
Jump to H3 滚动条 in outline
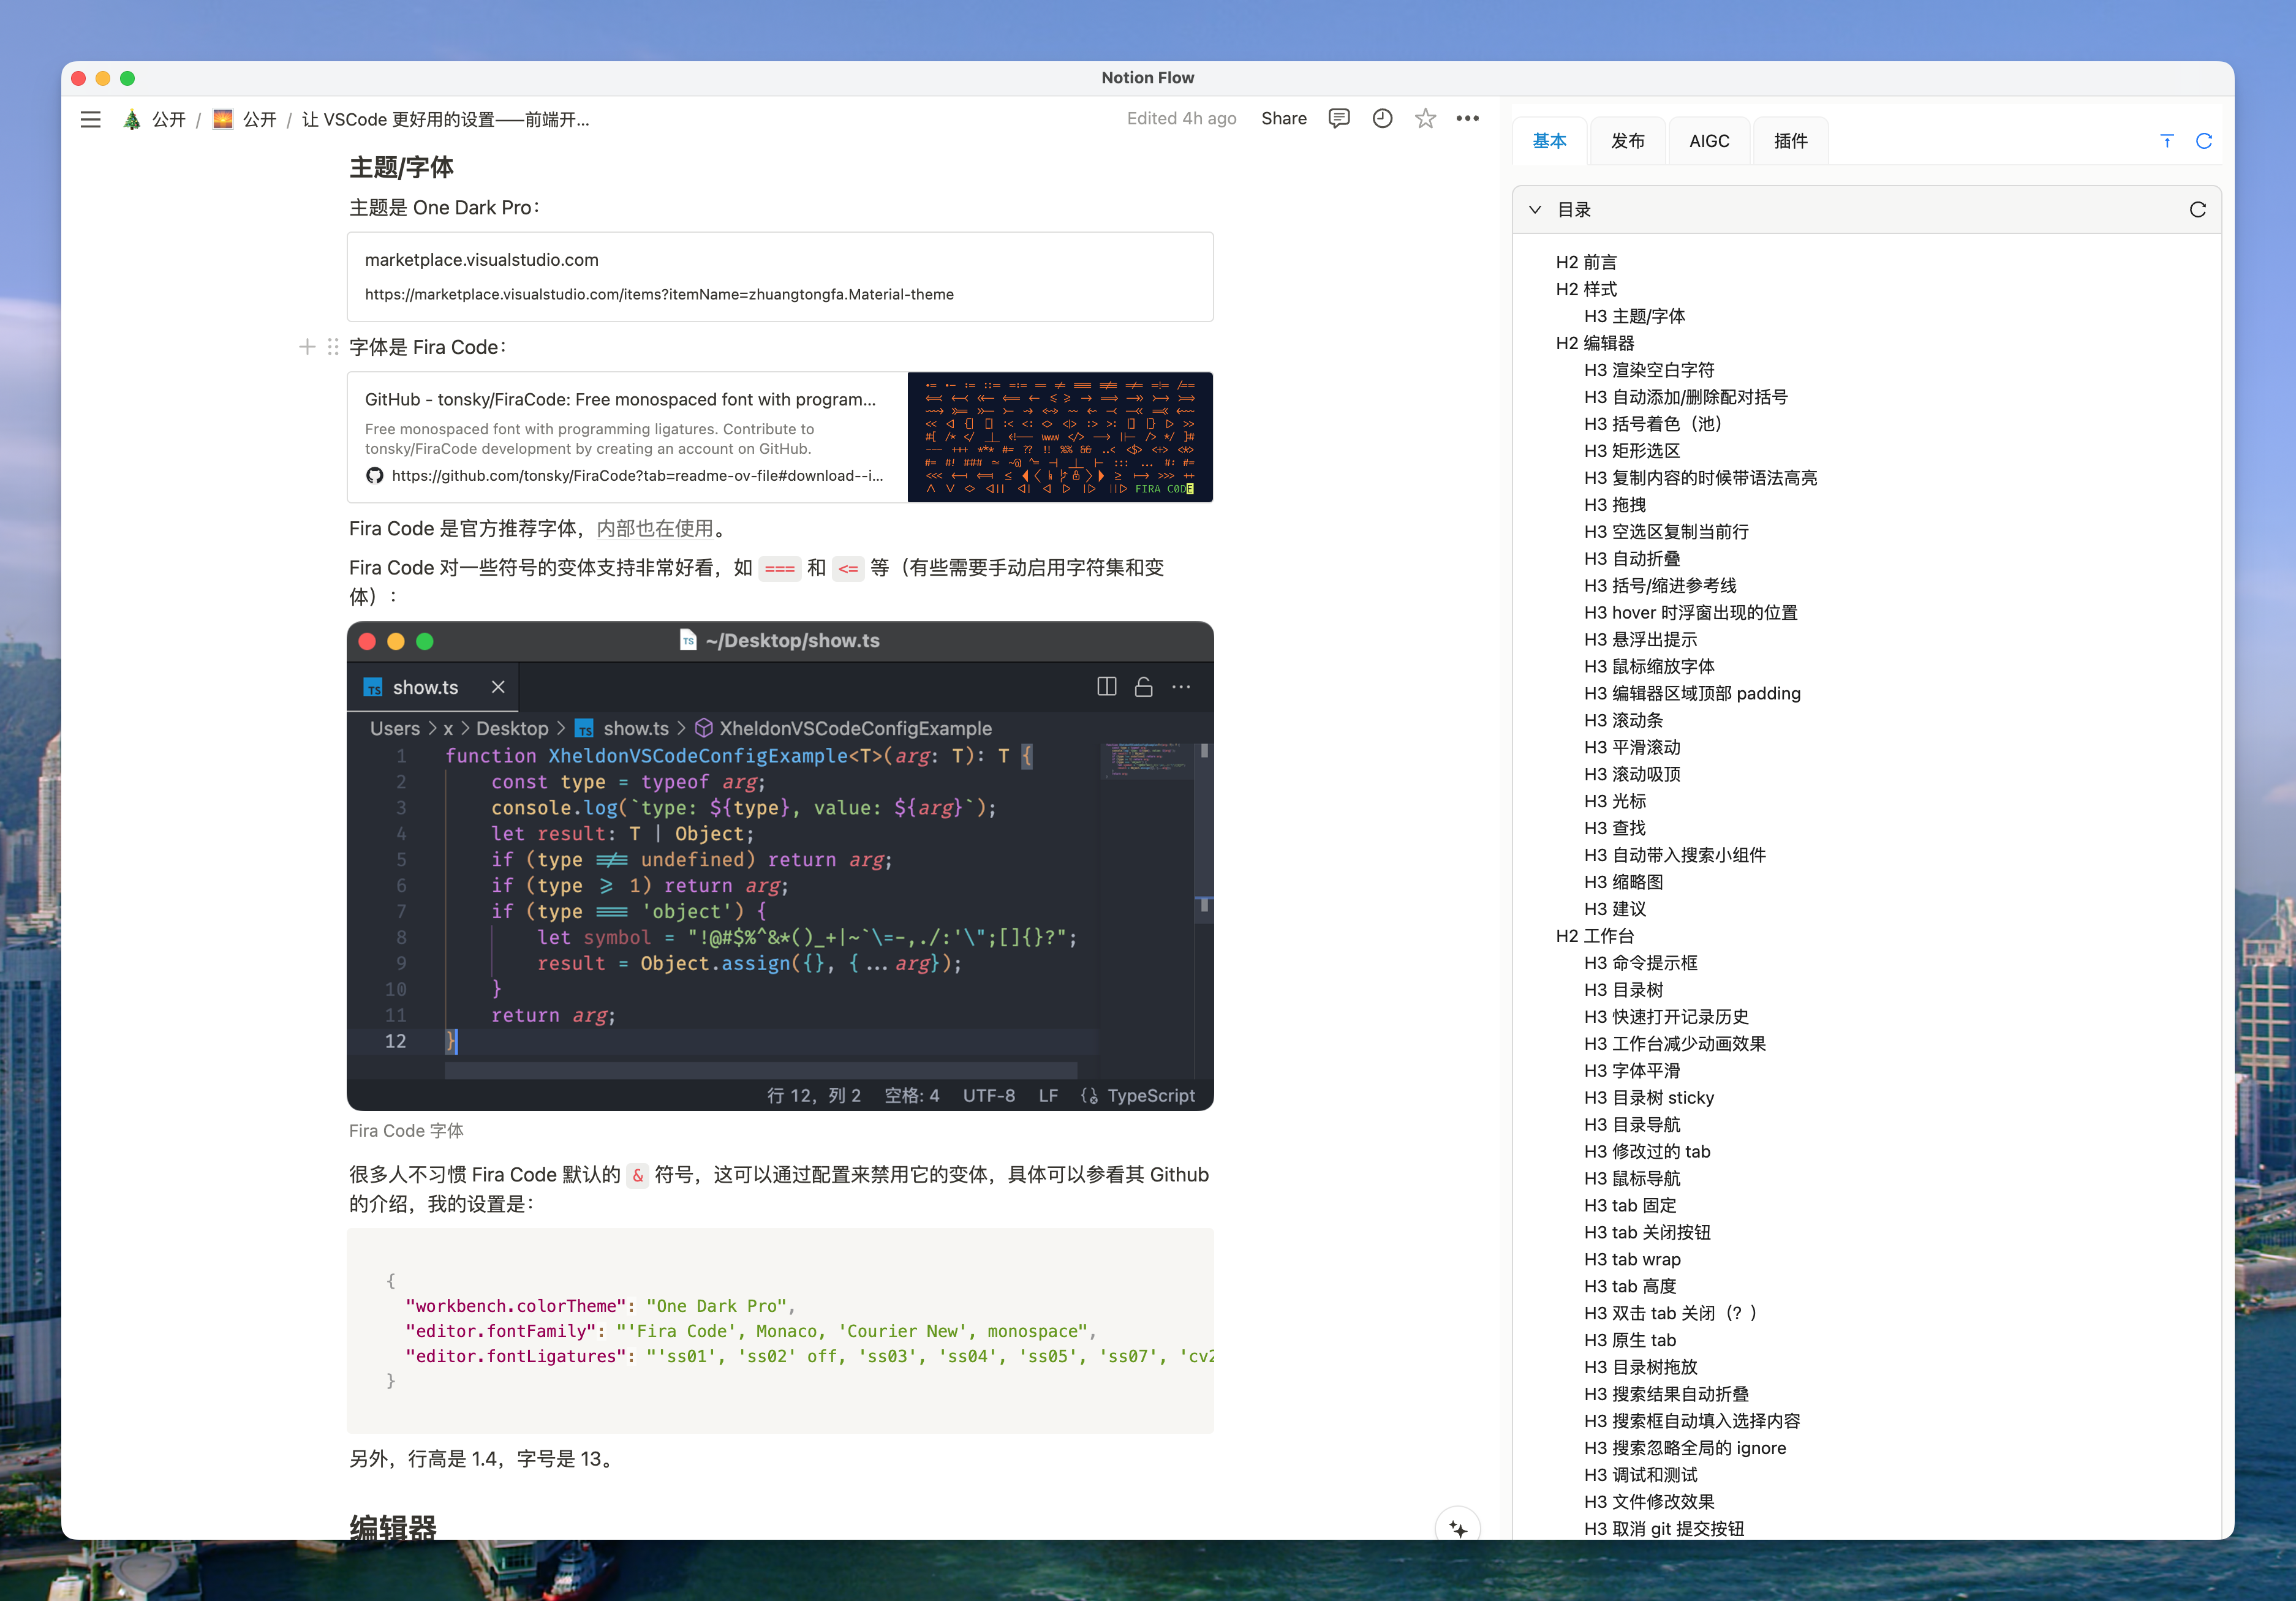click(x=1624, y=721)
